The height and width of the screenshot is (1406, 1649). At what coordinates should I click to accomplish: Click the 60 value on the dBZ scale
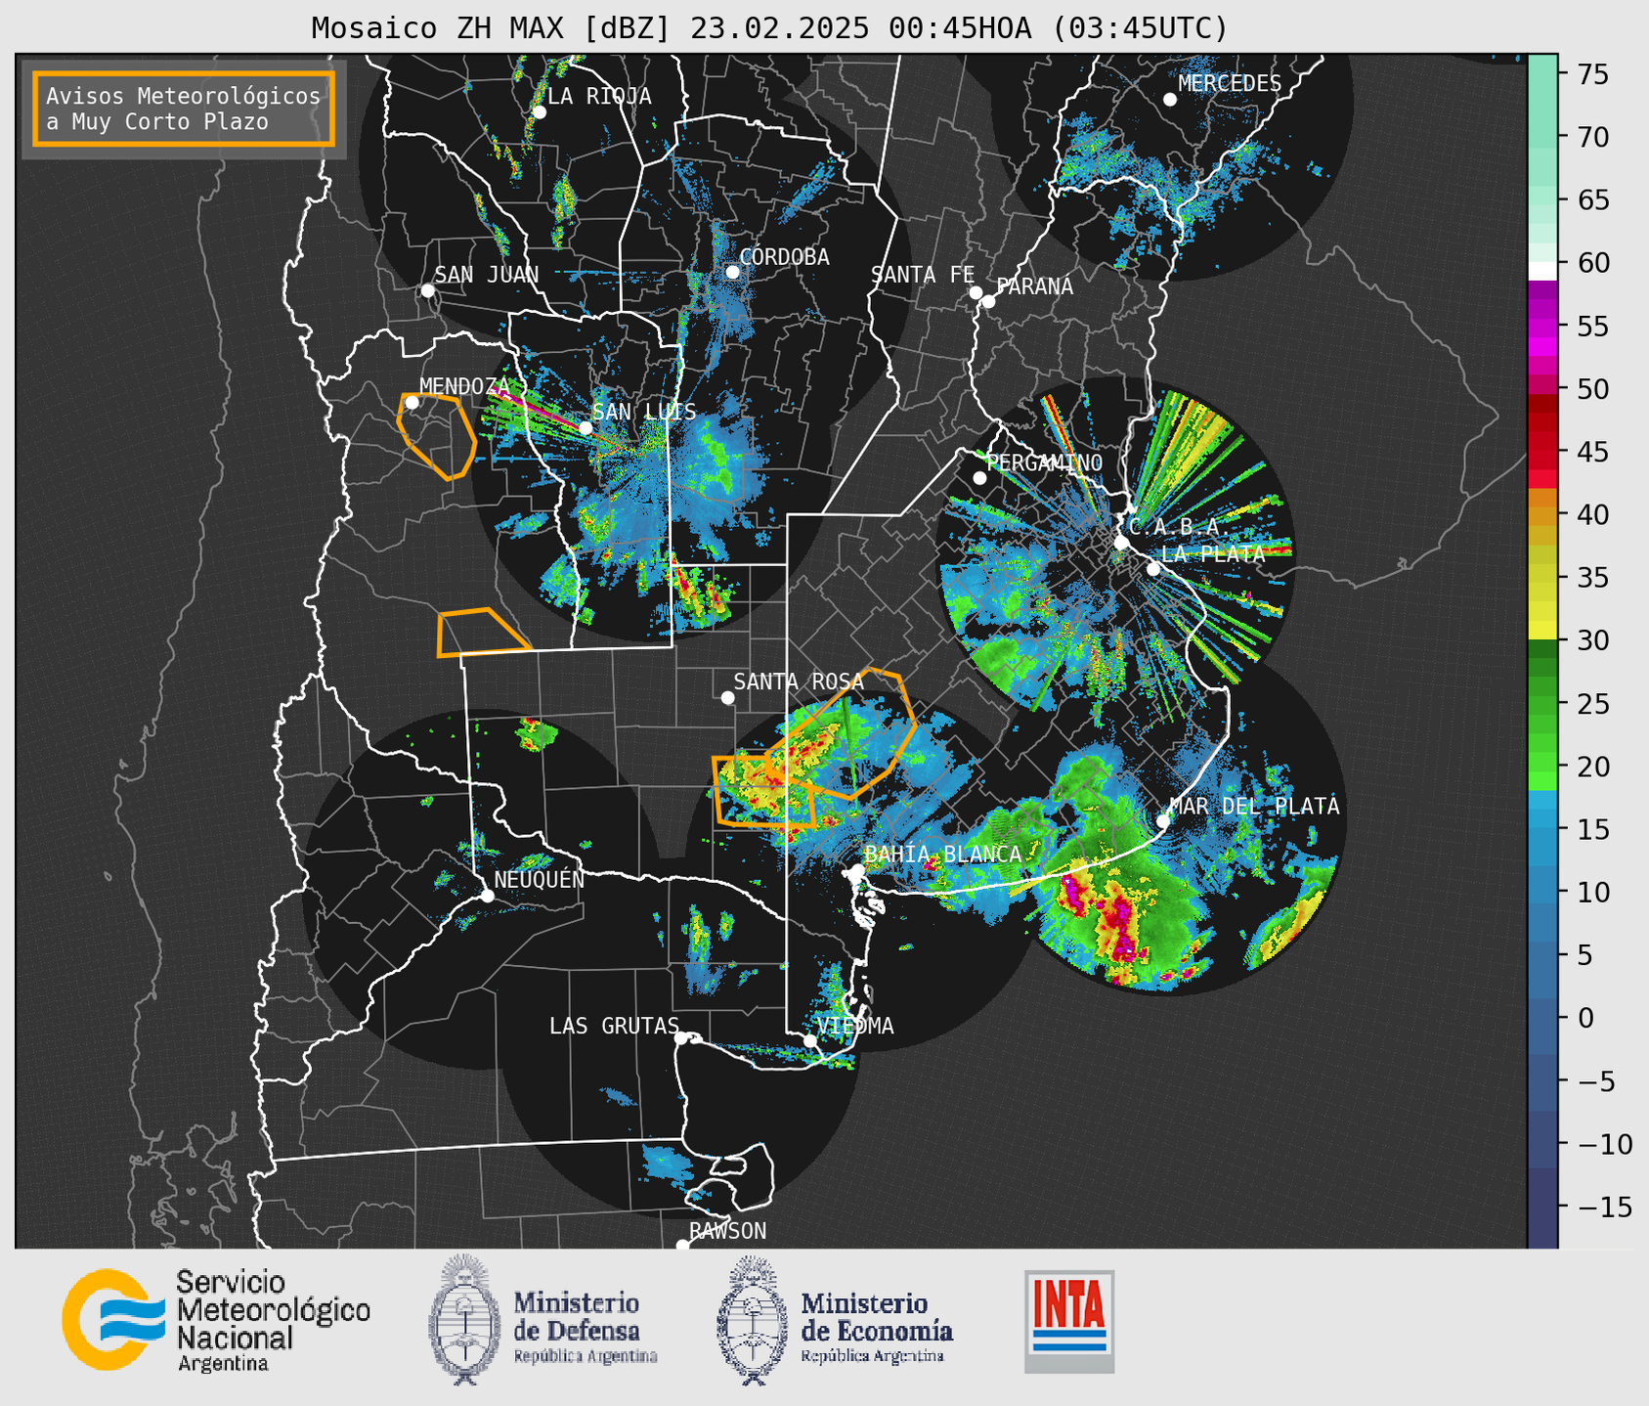pyautogui.click(x=1592, y=263)
